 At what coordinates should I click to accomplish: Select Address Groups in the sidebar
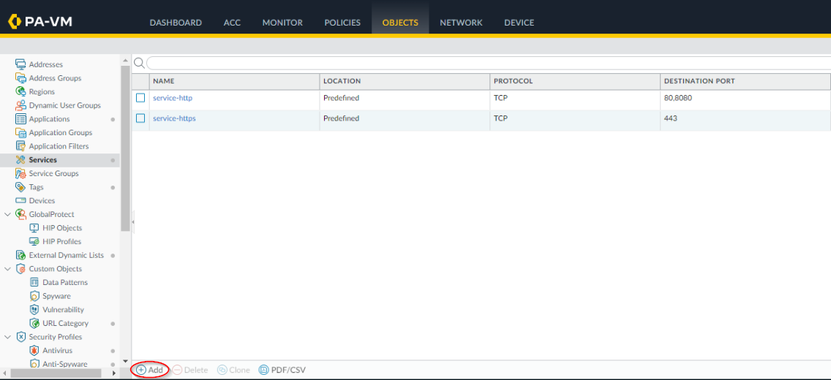click(x=55, y=77)
